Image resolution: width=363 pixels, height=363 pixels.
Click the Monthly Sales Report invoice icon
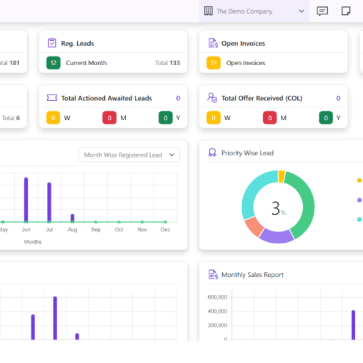pyautogui.click(x=213, y=275)
